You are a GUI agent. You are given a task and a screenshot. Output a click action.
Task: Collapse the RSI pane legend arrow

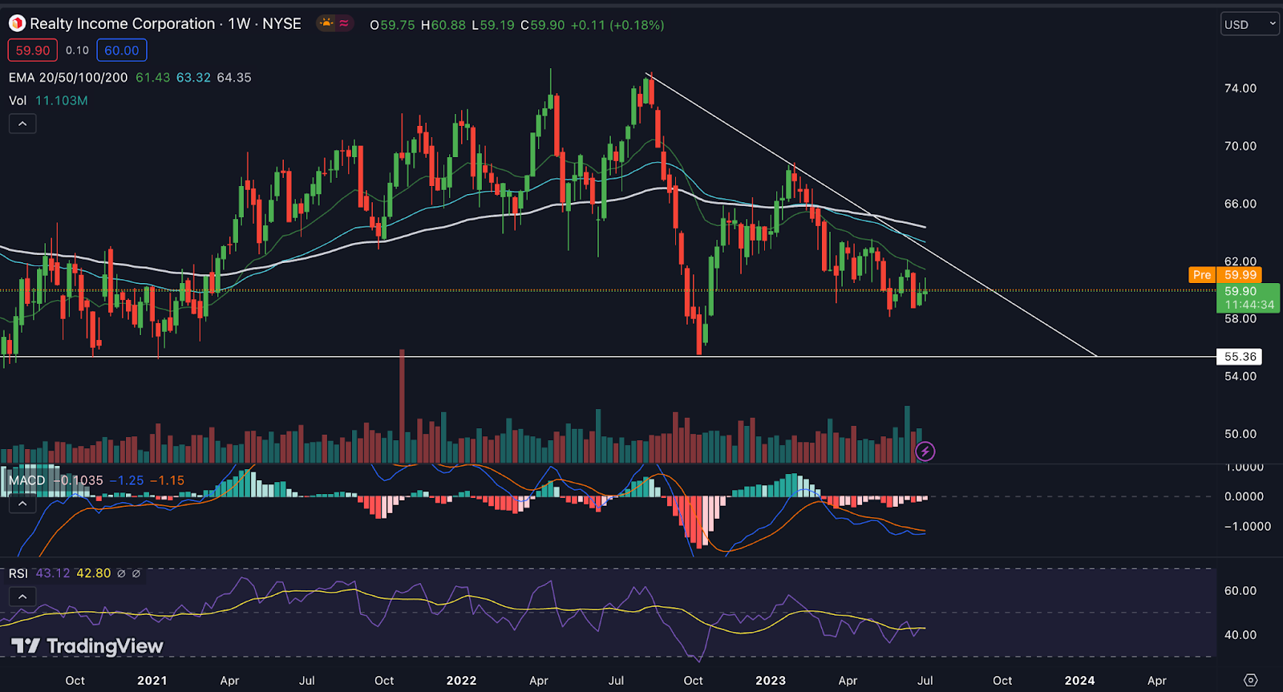coord(22,597)
